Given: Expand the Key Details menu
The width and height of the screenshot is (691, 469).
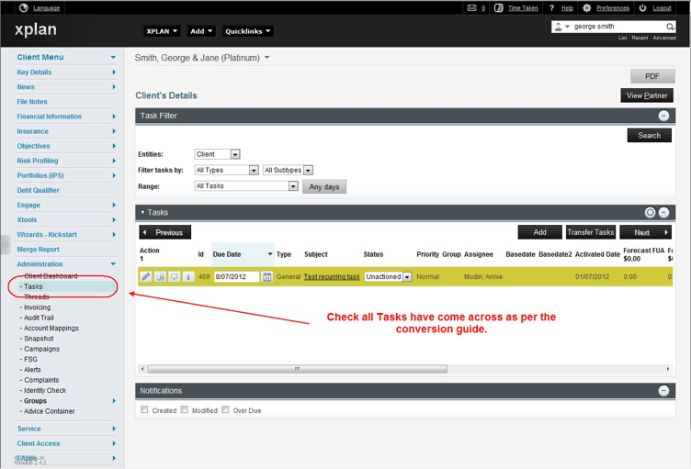Looking at the screenshot, I should (x=114, y=73).
